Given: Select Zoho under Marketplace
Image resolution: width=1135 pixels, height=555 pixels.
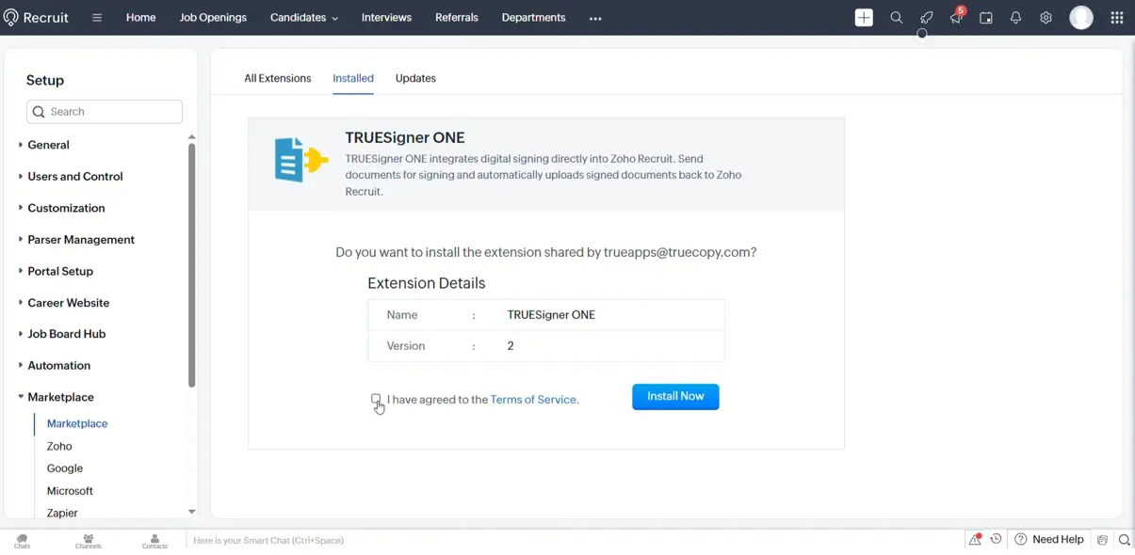Looking at the screenshot, I should [59, 446].
